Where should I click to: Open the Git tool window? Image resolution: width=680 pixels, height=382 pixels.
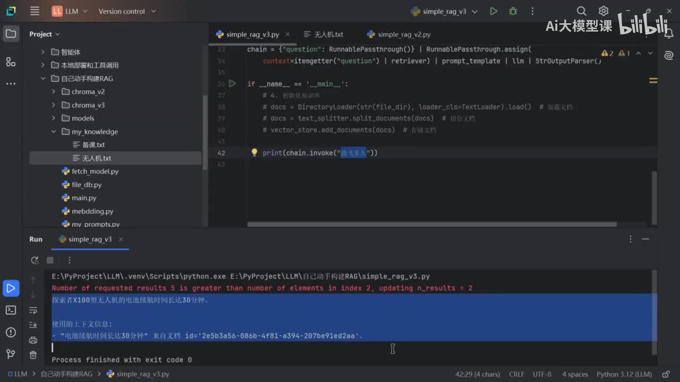coord(11,354)
